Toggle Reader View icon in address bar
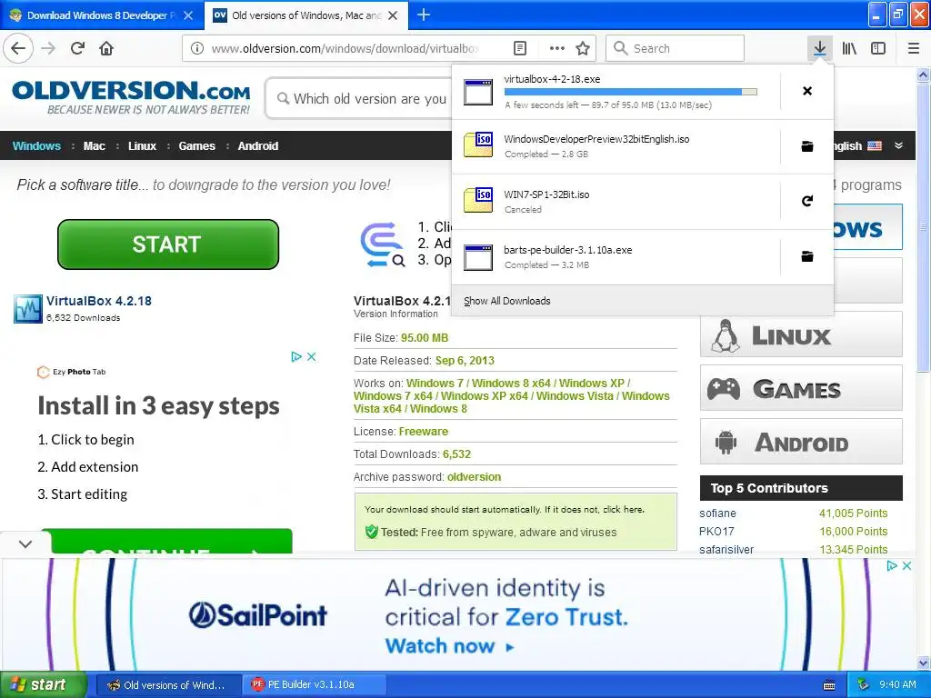The width and height of the screenshot is (931, 698). tap(519, 48)
